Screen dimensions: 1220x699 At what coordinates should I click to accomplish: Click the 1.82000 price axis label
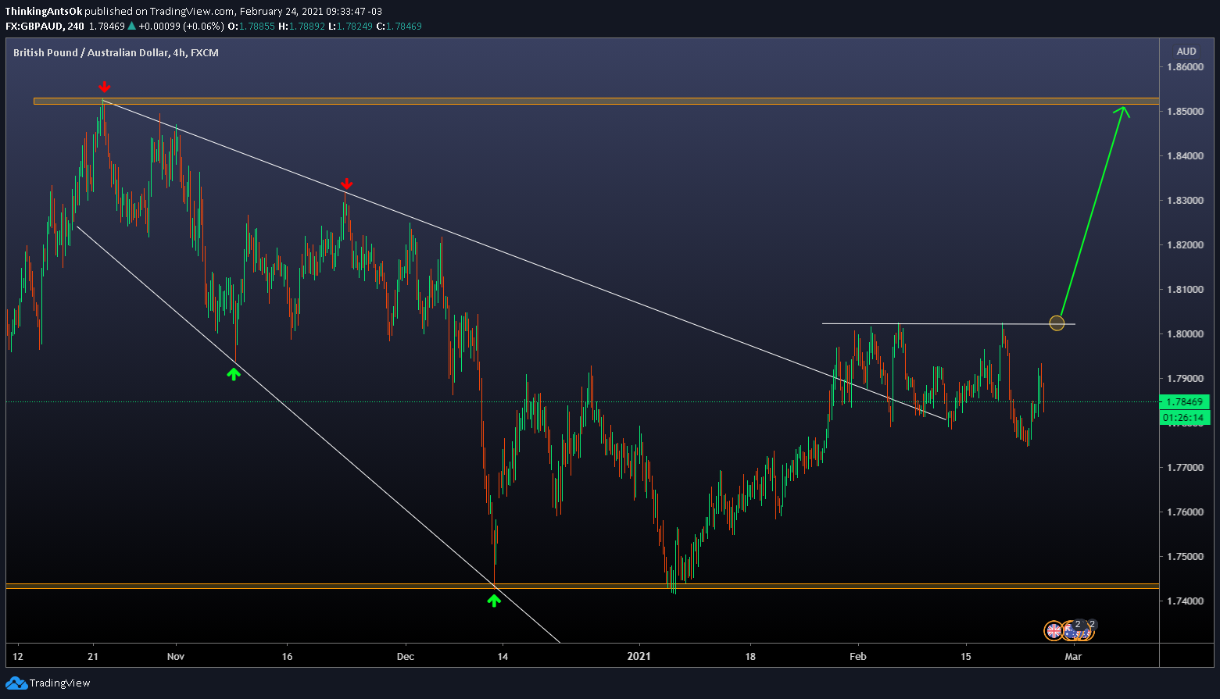click(x=1185, y=245)
